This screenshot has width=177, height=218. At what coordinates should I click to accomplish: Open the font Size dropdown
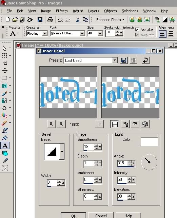(x=100, y=34)
